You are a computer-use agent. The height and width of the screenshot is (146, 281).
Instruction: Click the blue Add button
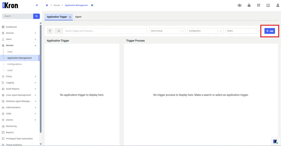pyautogui.click(x=269, y=31)
